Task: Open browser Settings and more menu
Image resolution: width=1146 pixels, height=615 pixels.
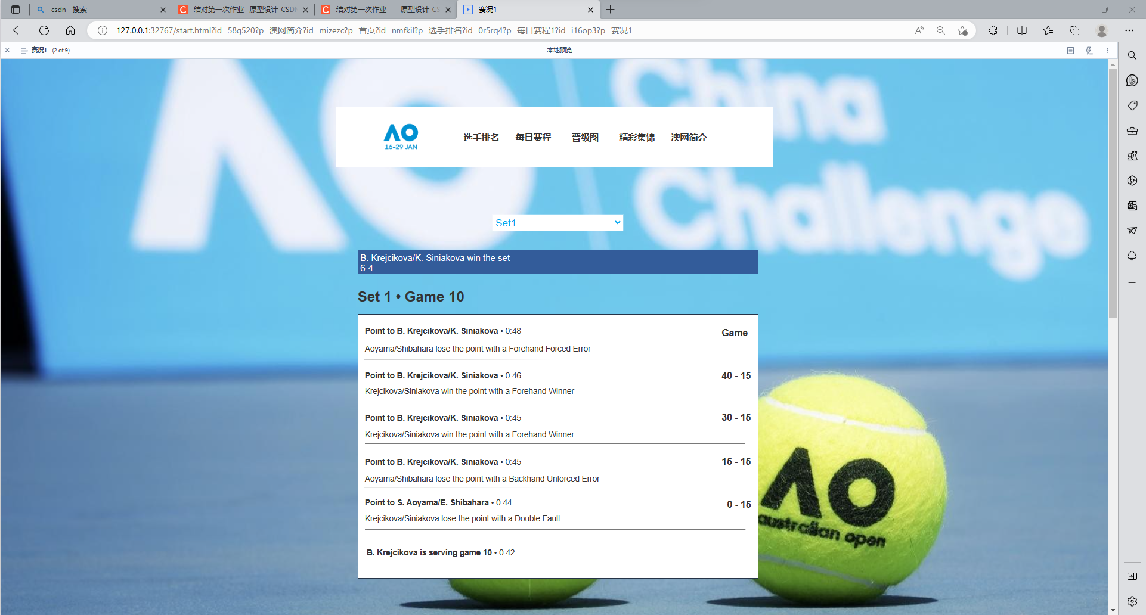Action: (x=1129, y=30)
